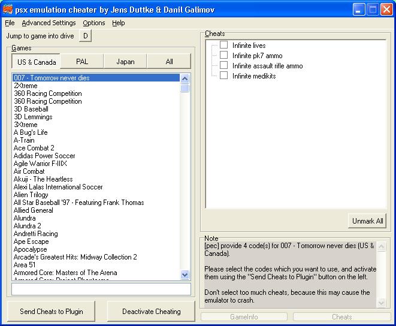This screenshot has width=396, height=326.
Task: Open the Help menu
Action: (118, 23)
